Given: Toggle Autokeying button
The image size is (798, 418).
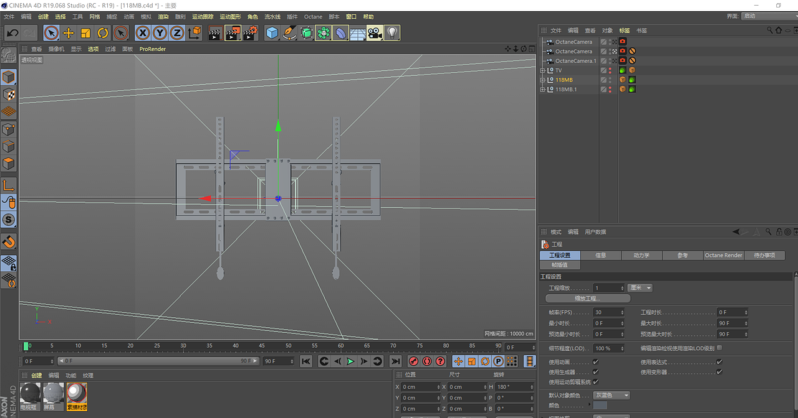Looking at the screenshot, I should 427,361.
